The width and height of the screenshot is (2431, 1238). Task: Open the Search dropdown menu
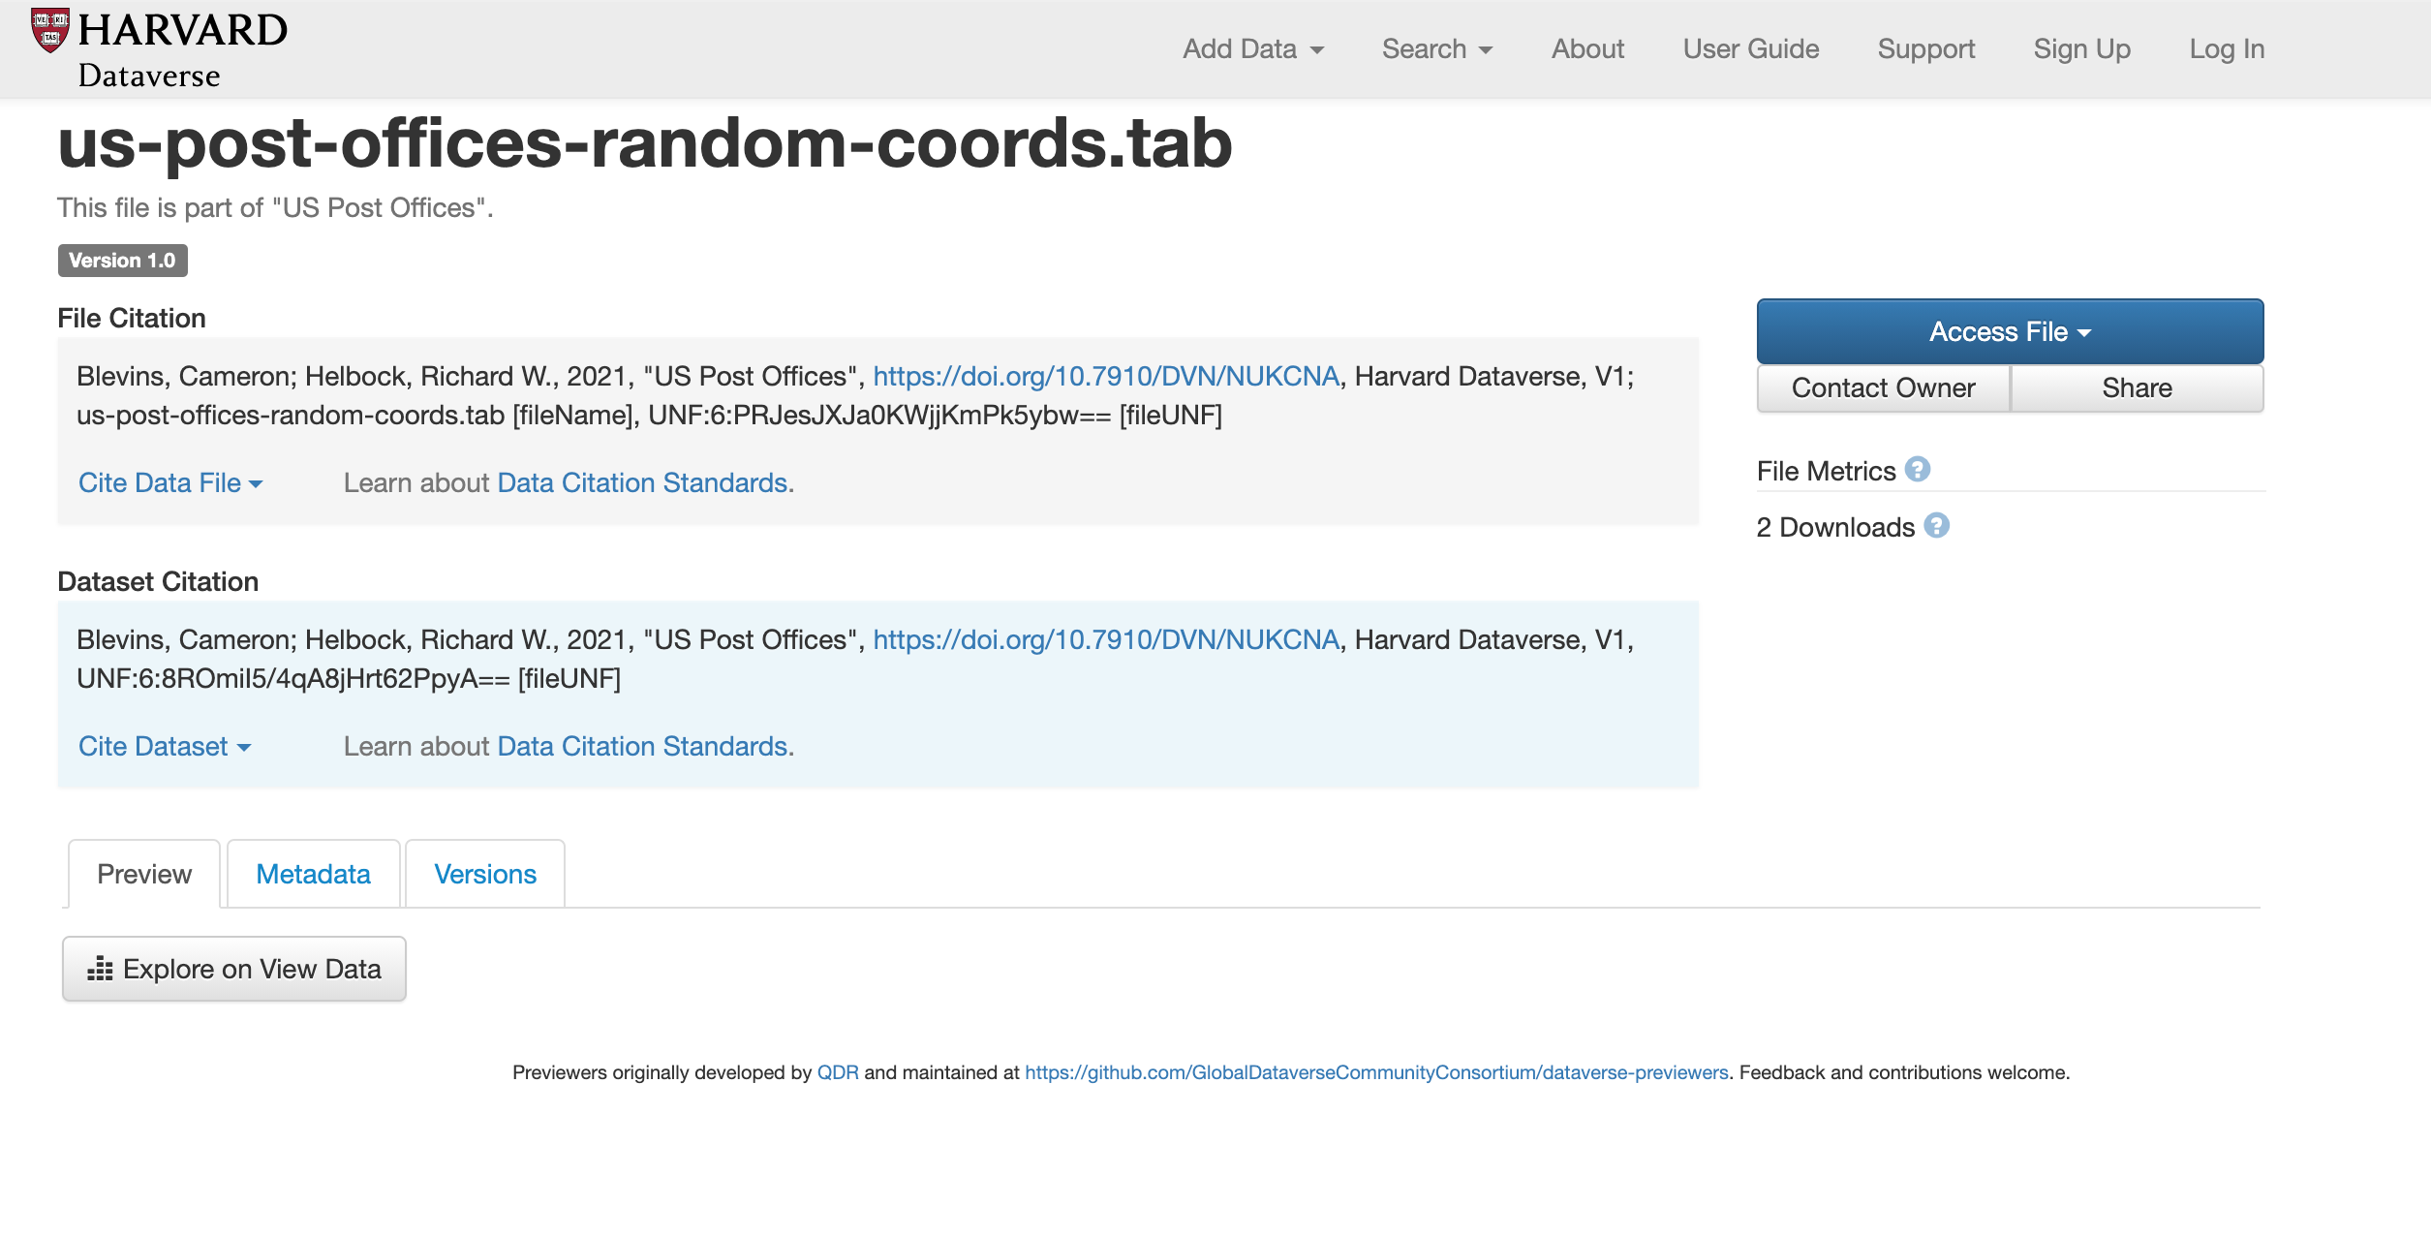point(1437,48)
